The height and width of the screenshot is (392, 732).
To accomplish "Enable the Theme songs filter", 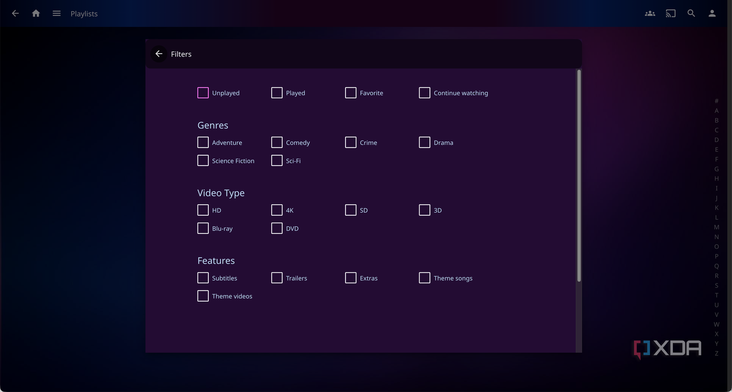I will [x=425, y=278].
